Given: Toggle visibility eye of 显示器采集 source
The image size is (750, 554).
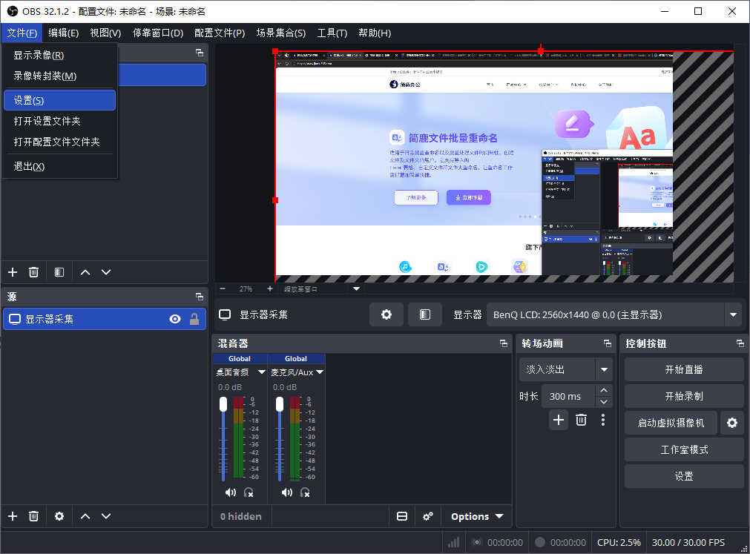Looking at the screenshot, I should point(175,319).
